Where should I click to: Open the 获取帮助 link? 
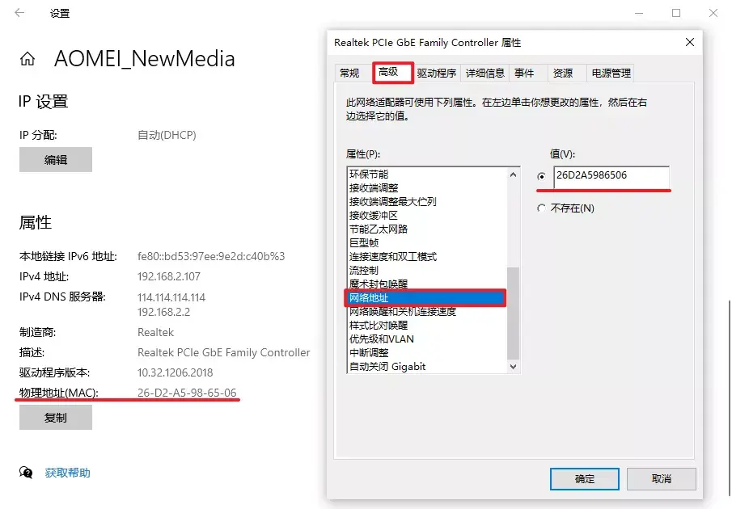coord(68,473)
